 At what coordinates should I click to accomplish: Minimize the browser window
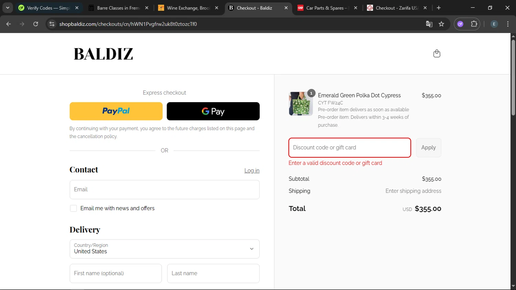point(473,8)
